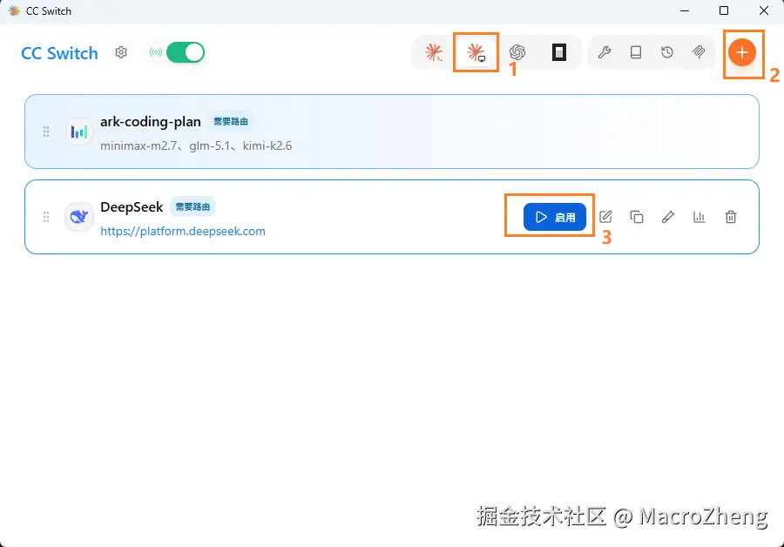Screen dimensions: 784x547
Task: Open the https://platform.deepseek.com link
Action: [183, 231]
